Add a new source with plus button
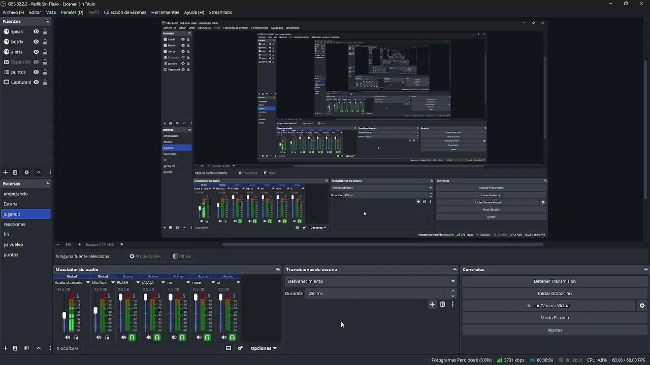 click(6, 172)
